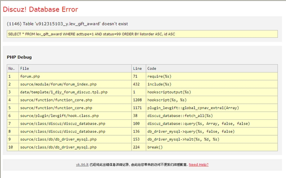The width and height of the screenshot is (286, 178).
Task: Open the vk.96.lt site link
Action: [x=82, y=165]
